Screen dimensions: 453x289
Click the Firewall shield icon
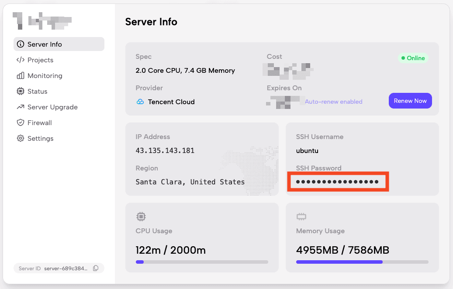pos(21,122)
